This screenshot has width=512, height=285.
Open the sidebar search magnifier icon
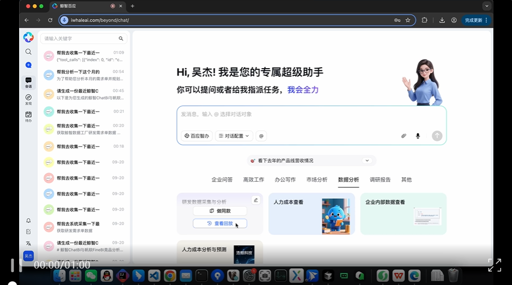[x=28, y=52]
